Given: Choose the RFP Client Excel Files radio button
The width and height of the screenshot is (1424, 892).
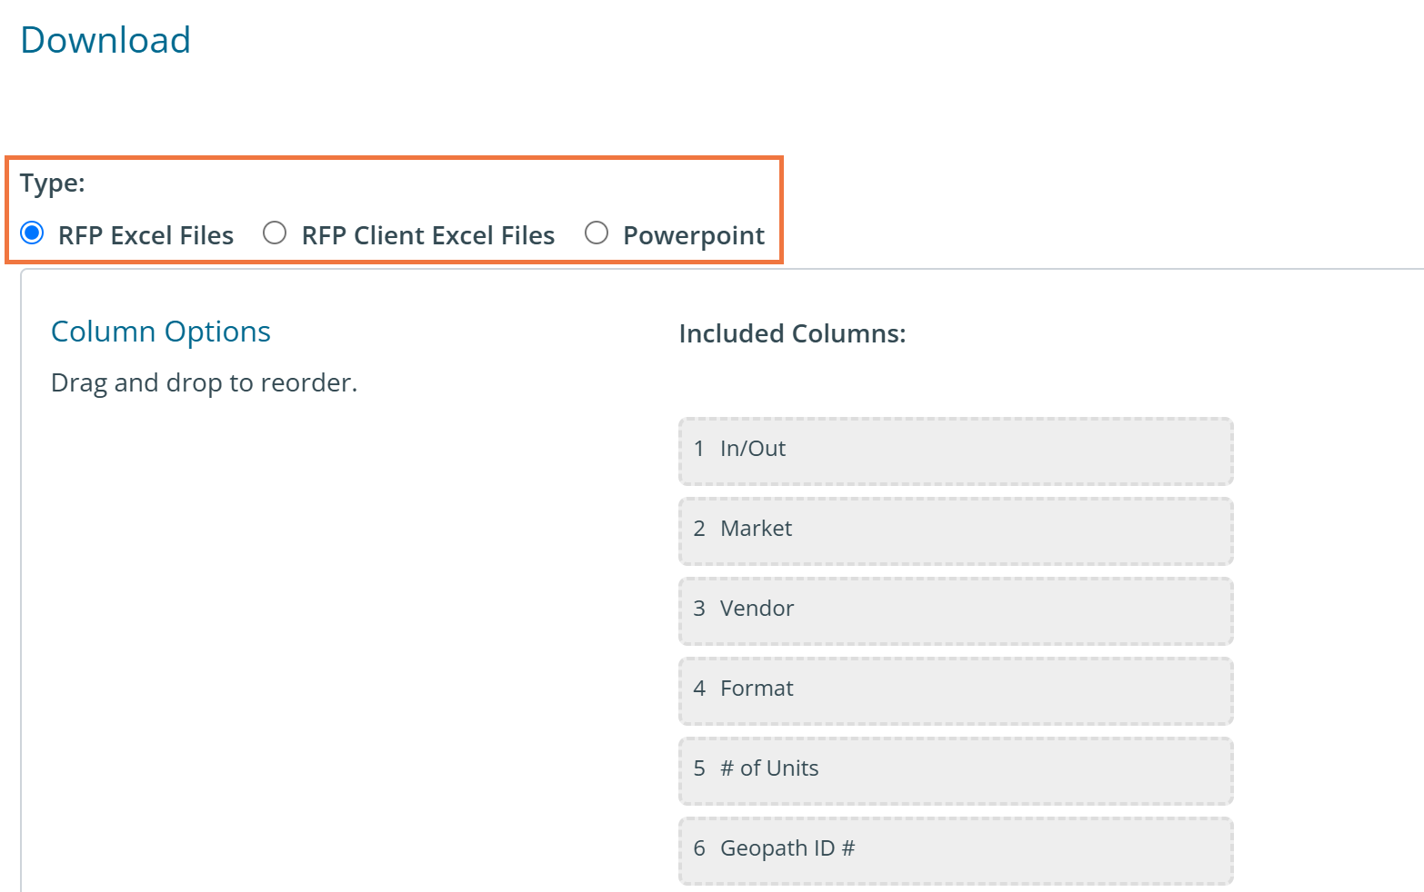Looking at the screenshot, I should pos(275,233).
